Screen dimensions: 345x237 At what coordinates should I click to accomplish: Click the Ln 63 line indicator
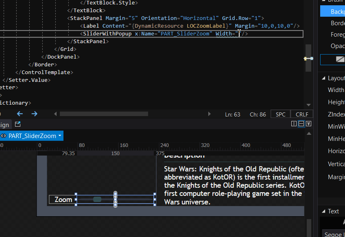click(x=232, y=114)
